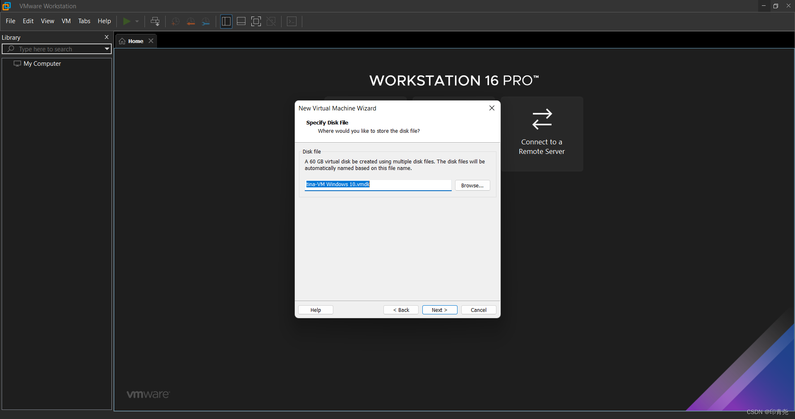Image resolution: width=795 pixels, height=419 pixels.
Task: Open the Library search dropdown arrow
Action: tap(107, 49)
